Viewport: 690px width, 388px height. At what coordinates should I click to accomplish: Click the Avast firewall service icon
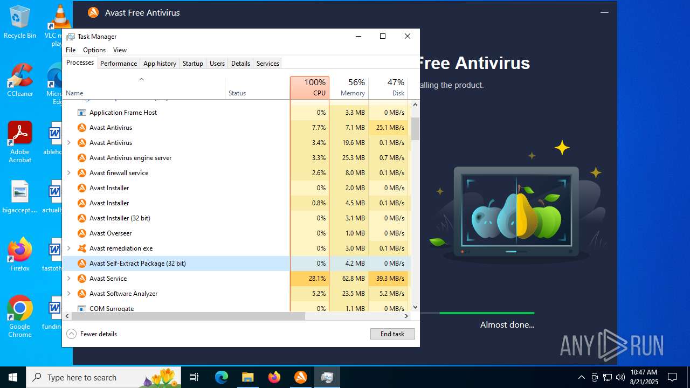click(82, 173)
